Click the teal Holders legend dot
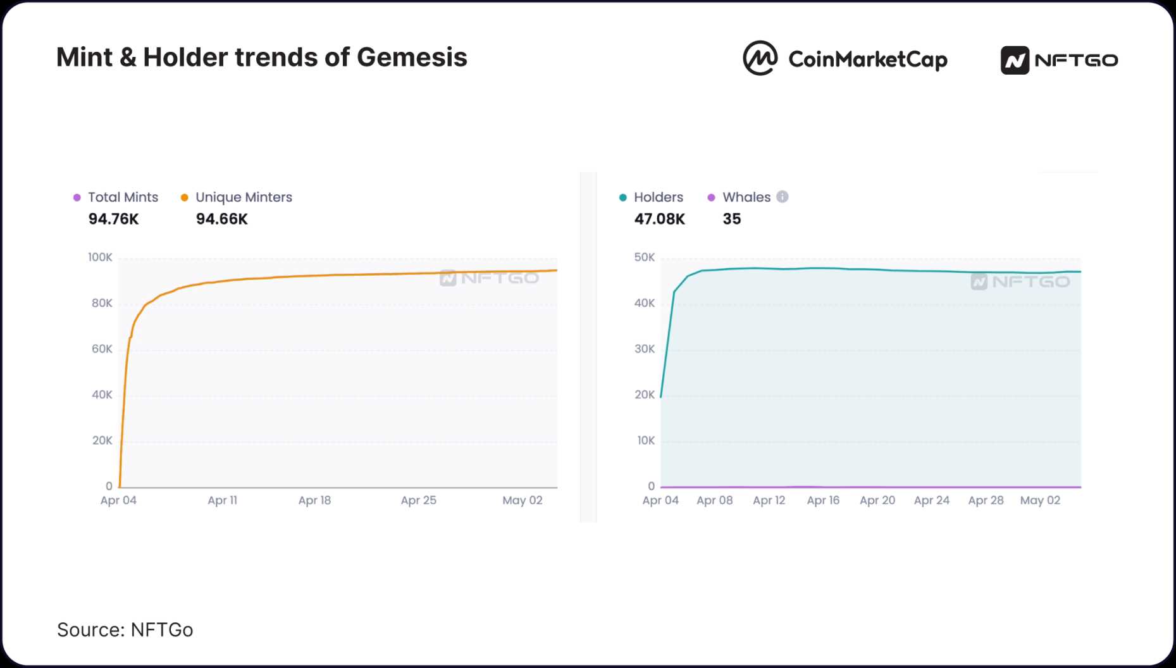 (623, 197)
